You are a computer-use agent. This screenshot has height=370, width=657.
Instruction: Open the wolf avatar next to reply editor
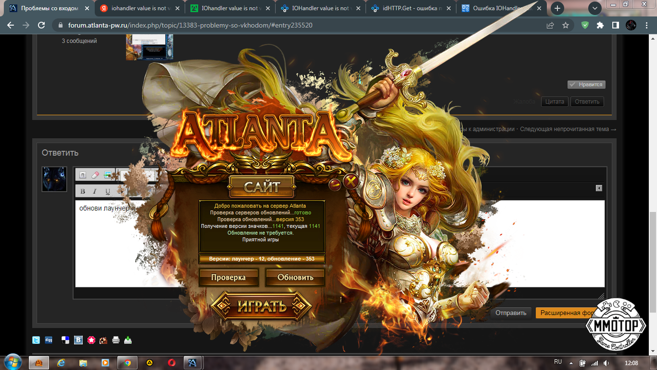coord(54,179)
